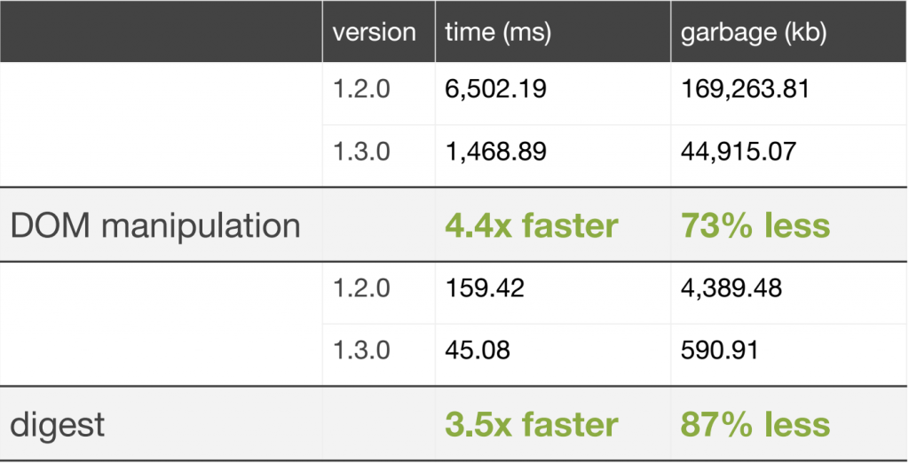Click the '73% less' summary cell
Viewport: 909px width, 464px height.
pos(755,225)
